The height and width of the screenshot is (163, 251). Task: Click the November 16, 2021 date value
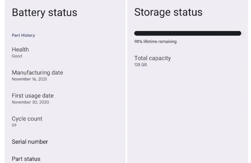pyautogui.click(x=29, y=79)
